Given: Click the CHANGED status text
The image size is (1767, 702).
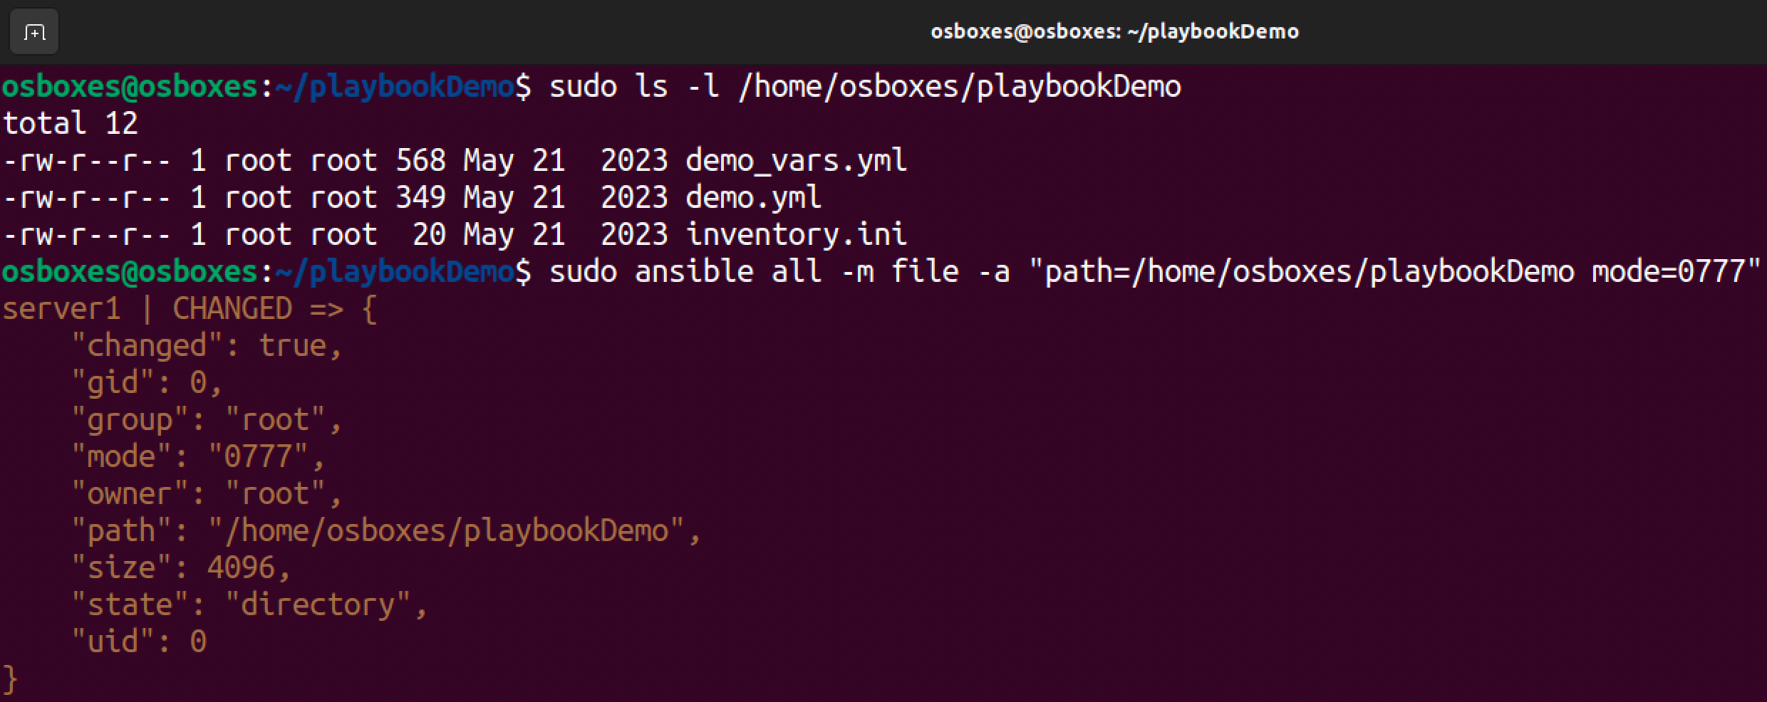Looking at the screenshot, I should 232,309.
